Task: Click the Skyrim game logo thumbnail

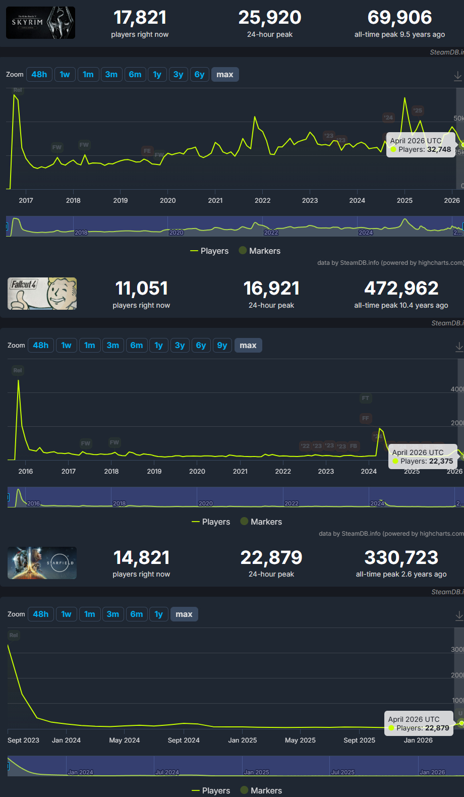Action: pos(40,23)
